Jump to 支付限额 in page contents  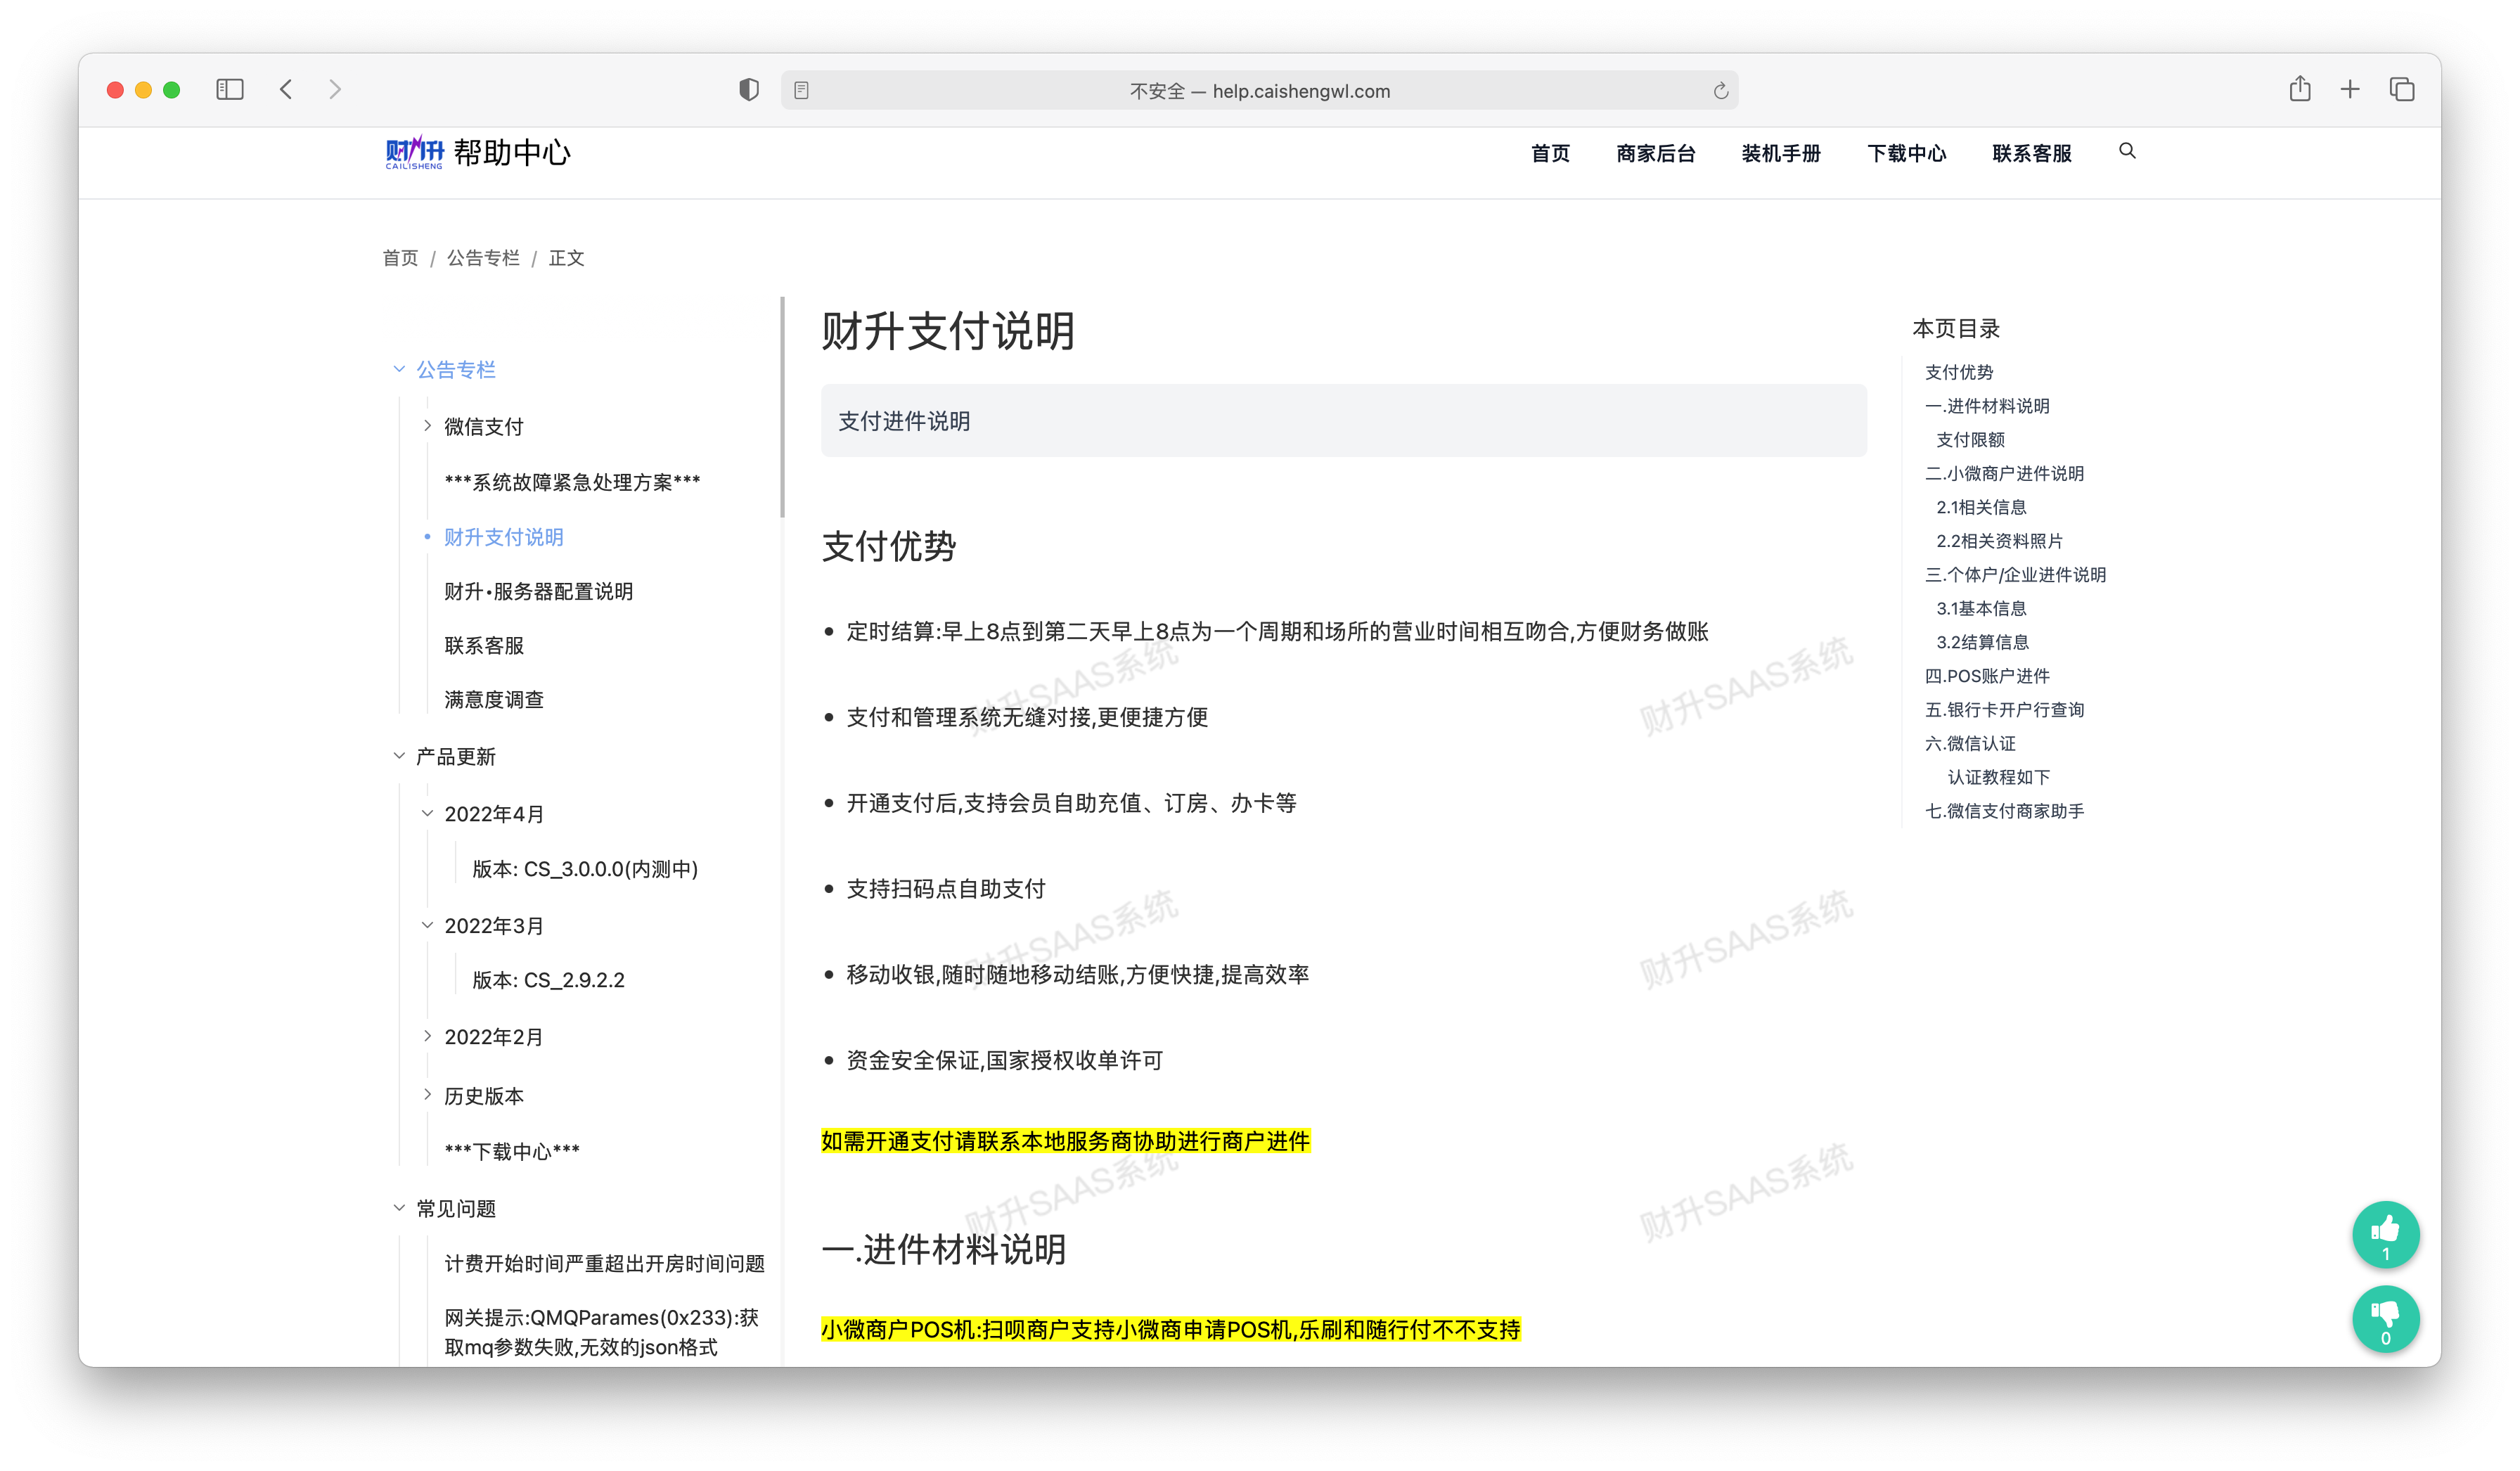pos(1970,440)
